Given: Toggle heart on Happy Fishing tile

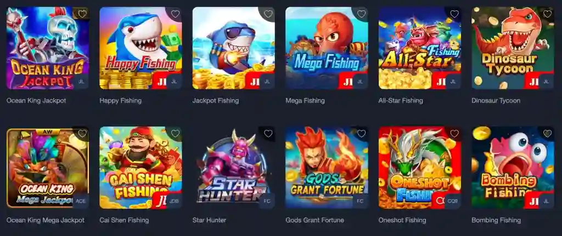Looking at the screenshot, I should tap(175, 14).
